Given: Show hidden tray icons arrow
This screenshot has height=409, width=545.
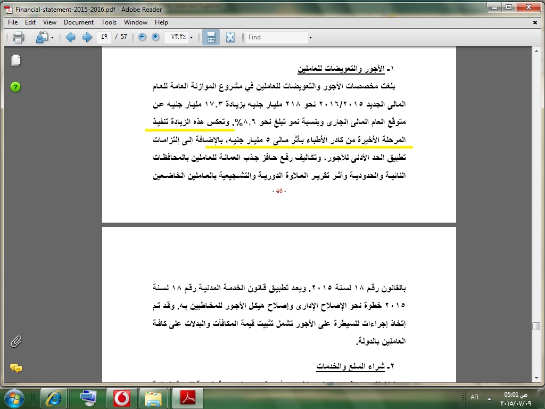Looking at the screenshot, I should 490,398.
